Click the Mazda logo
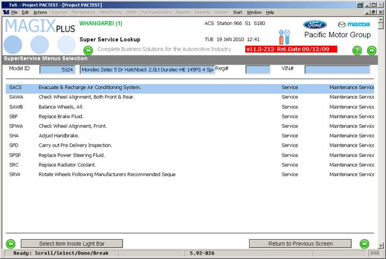386x259 pixels. click(x=354, y=25)
